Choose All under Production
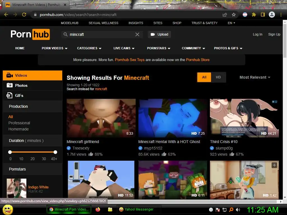This screenshot has height=215, width=287. 11,117
